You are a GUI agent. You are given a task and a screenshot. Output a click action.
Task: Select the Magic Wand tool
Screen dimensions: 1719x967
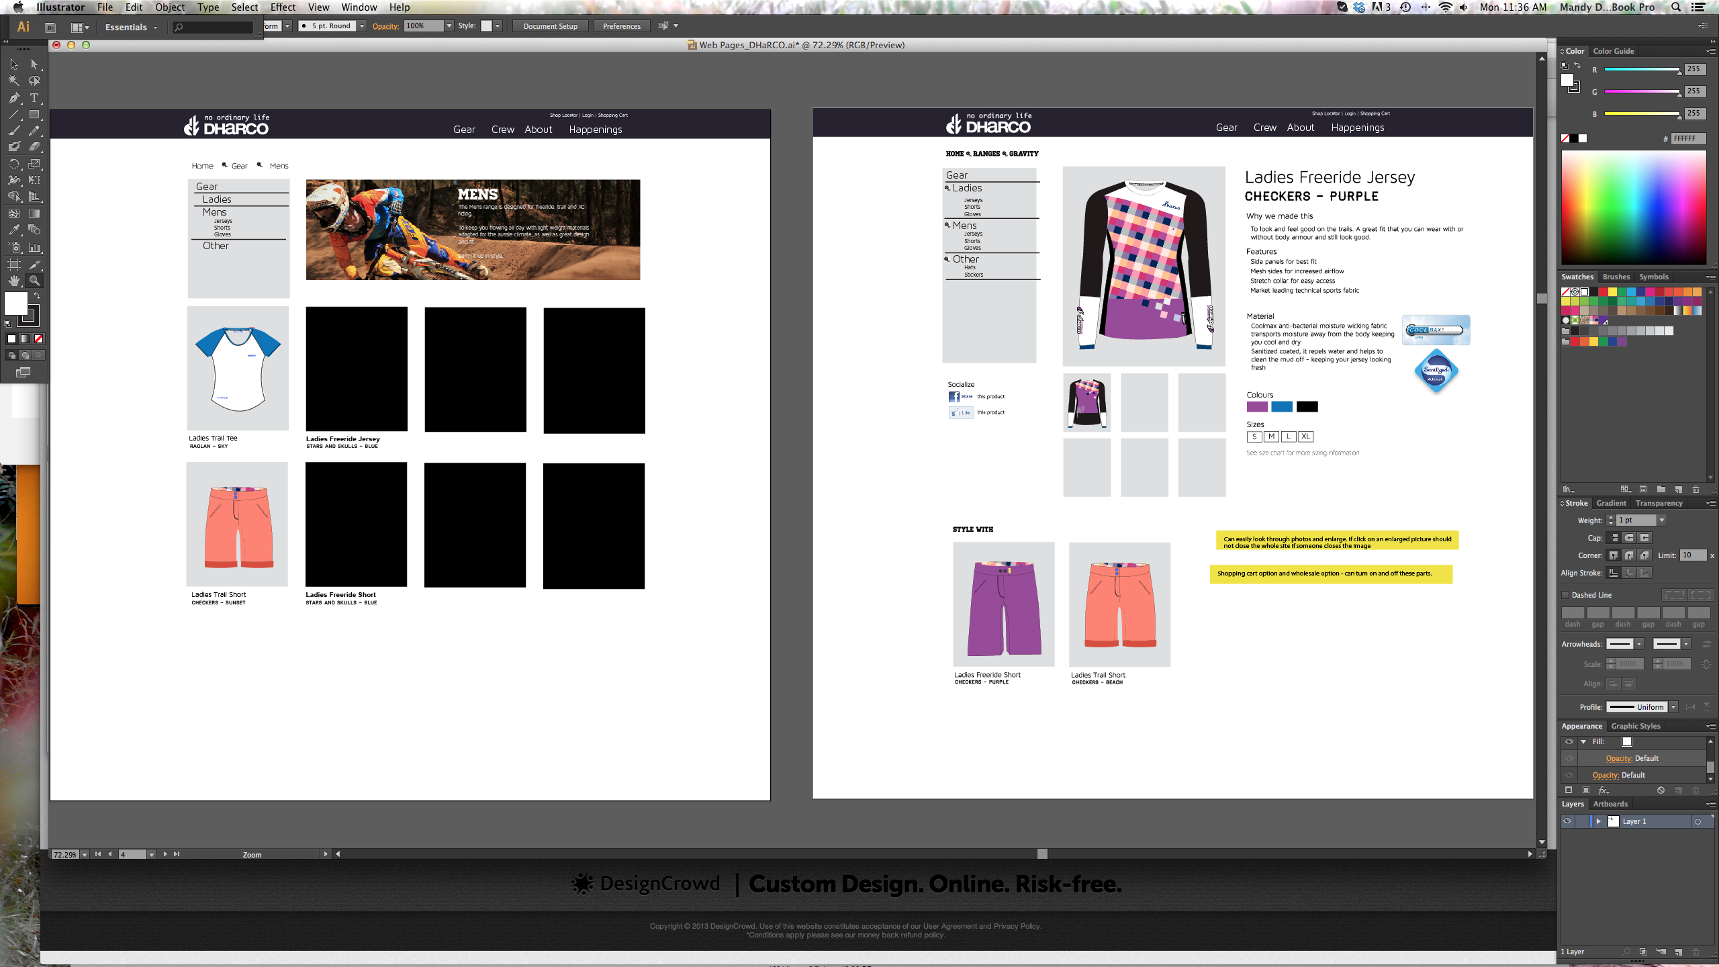coord(13,81)
